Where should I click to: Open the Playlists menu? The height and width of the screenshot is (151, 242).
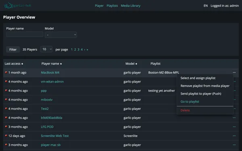click(112, 6)
